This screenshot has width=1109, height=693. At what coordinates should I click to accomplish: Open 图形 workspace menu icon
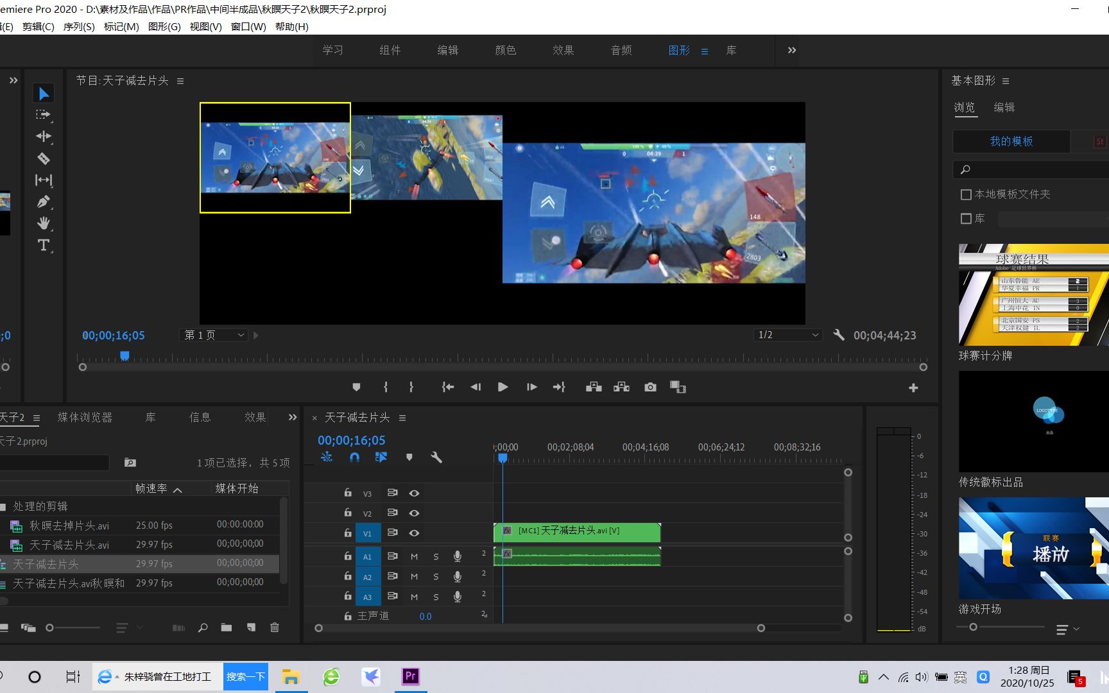point(705,51)
